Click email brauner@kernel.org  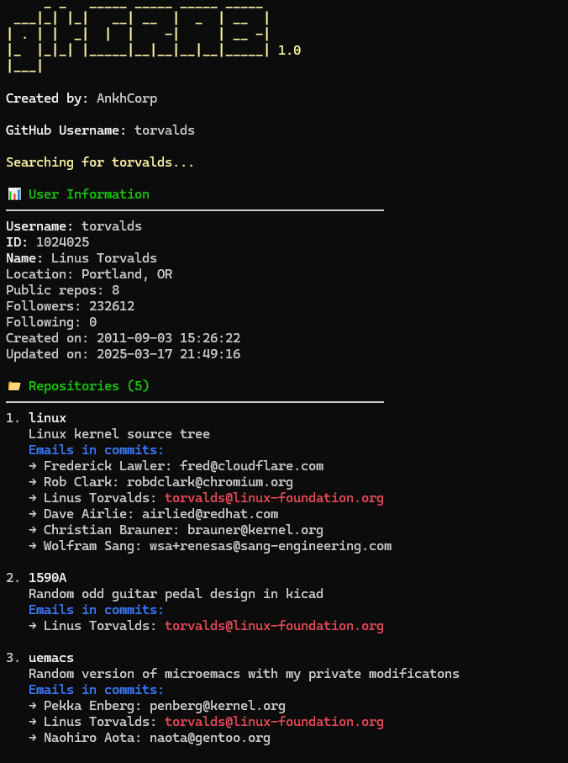(255, 530)
